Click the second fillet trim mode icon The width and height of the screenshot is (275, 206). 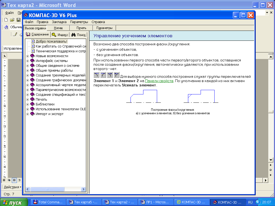[x=103, y=75]
